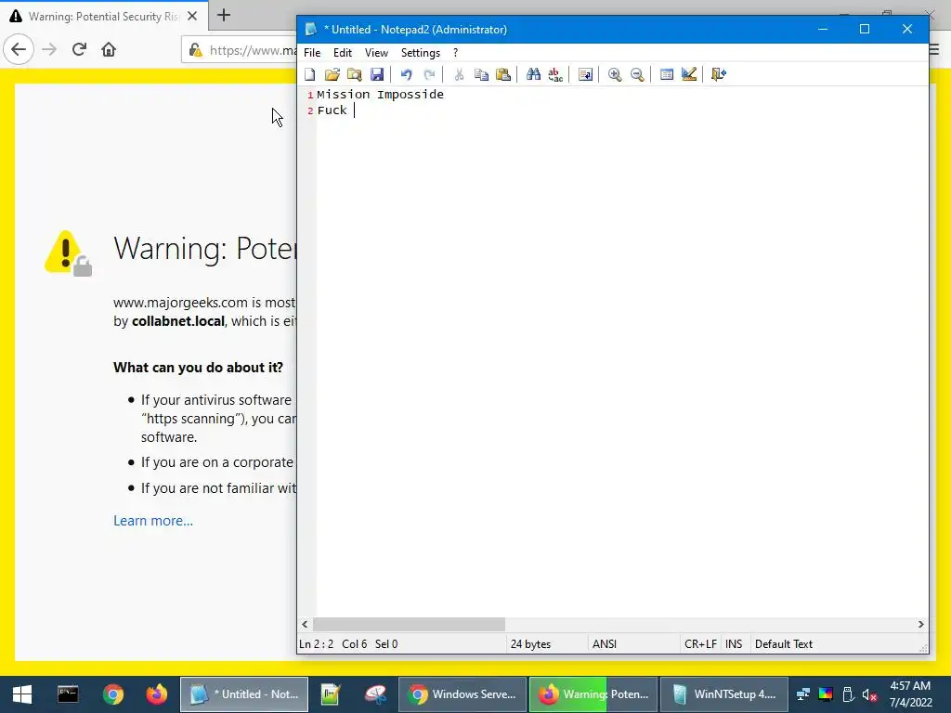The image size is (951, 713).
Task: Click the Browse/Find file toolbar icon
Action: coord(354,74)
